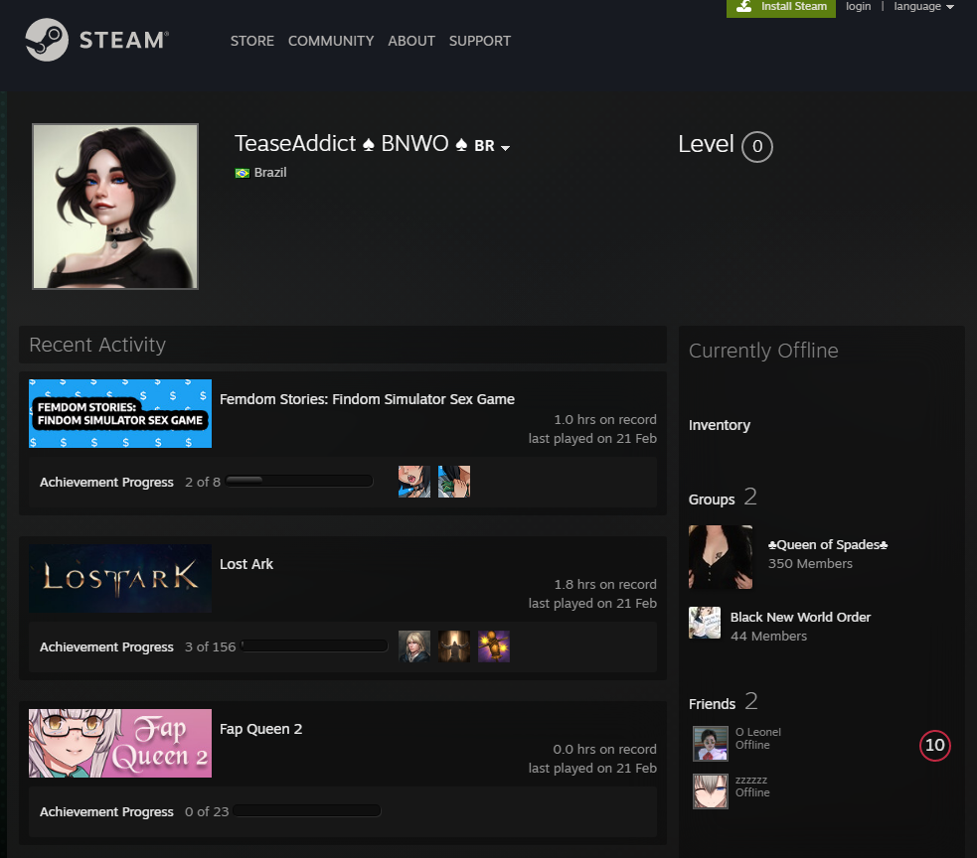977x858 pixels.
Task: Click the Brazil flag icon
Action: pos(243,173)
